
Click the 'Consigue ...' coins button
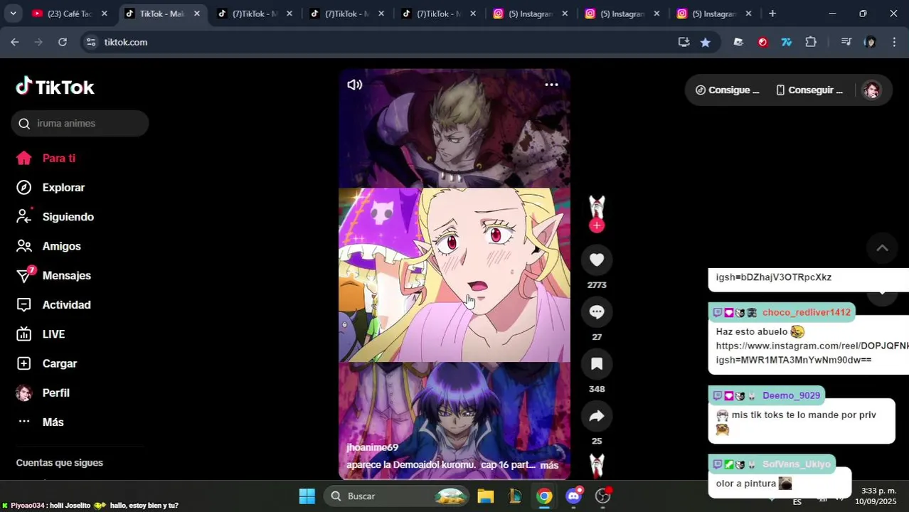point(727,90)
